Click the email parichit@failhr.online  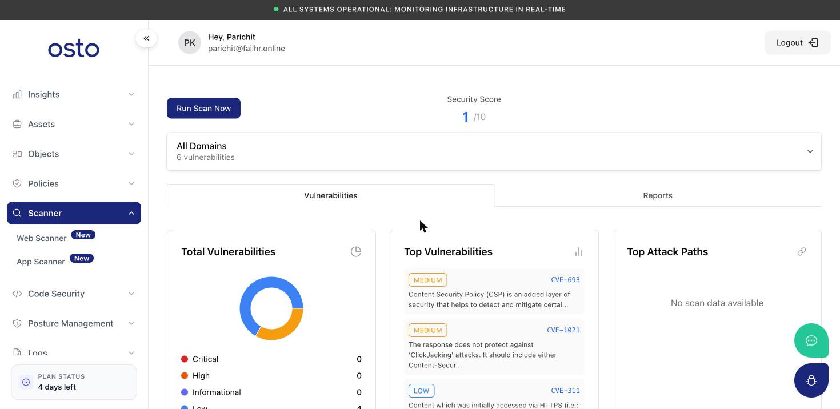(x=246, y=49)
